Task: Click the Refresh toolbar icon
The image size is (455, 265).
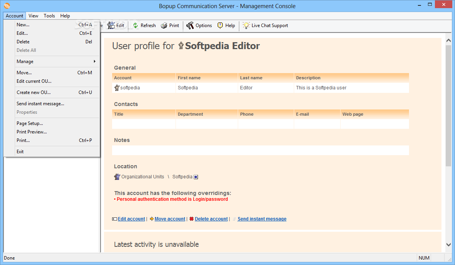Action: (136, 26)
